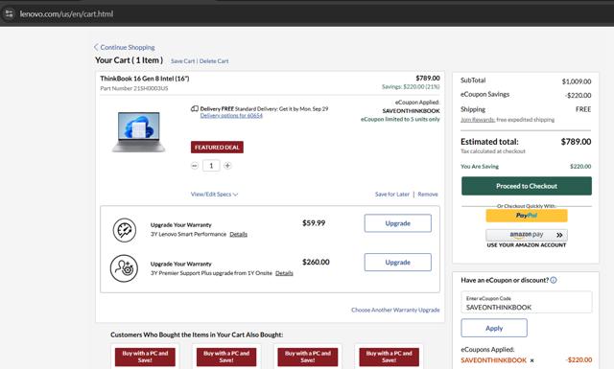
Task: Remove the applied SAVEONTHINKBOOK coupon with x
Action: pos(531,360)
